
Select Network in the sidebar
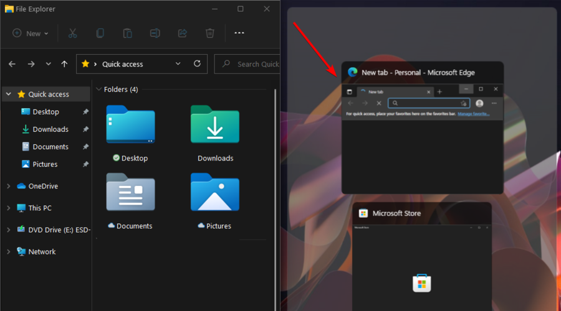pos(42,252)
